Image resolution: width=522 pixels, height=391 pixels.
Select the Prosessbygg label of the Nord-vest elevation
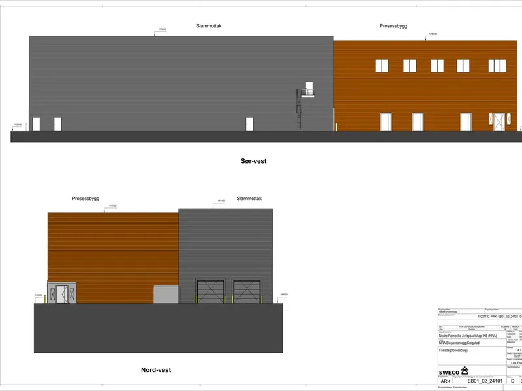(85, 199)
